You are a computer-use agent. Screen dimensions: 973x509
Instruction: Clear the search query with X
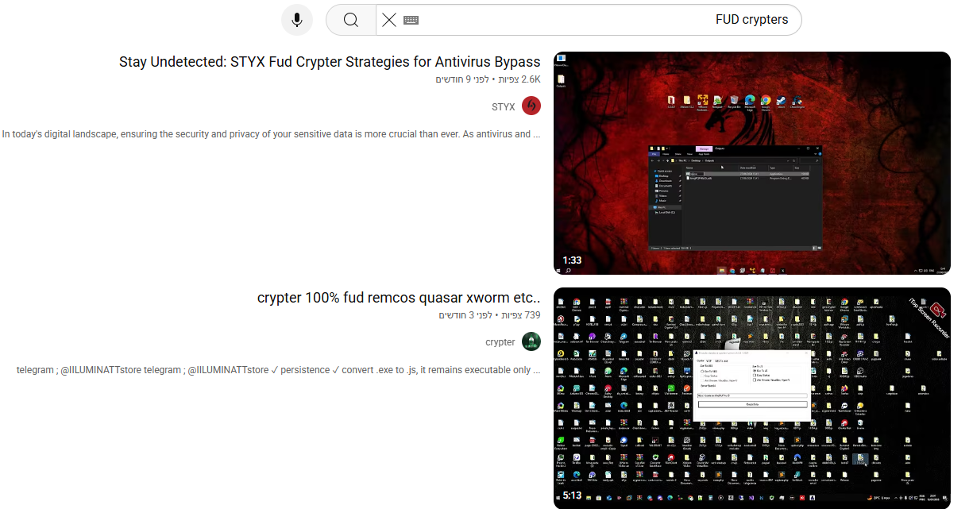click(388, 20)
